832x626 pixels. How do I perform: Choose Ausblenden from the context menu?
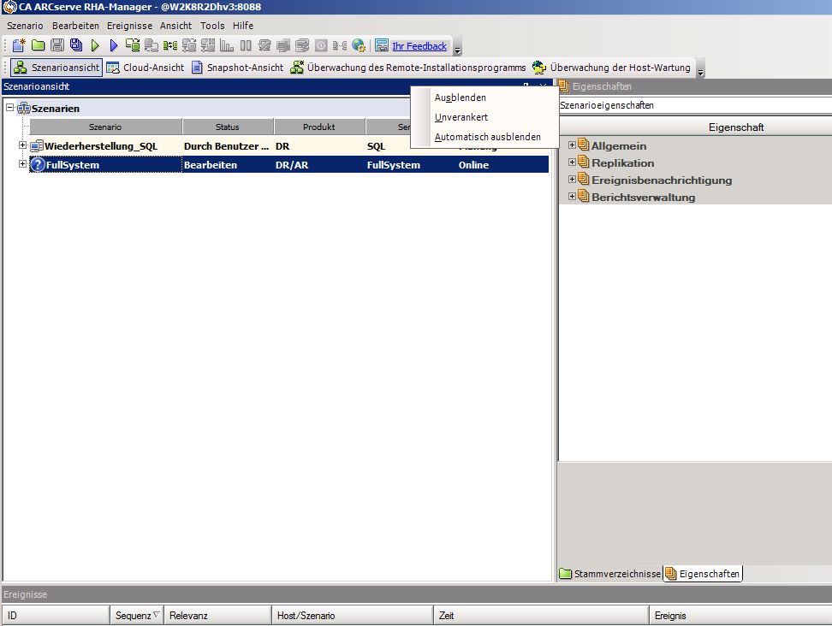pos(484,97)
